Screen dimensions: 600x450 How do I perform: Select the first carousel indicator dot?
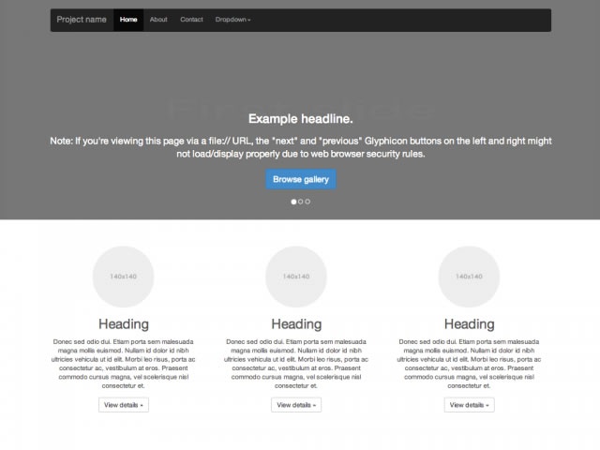coord(293,202)
